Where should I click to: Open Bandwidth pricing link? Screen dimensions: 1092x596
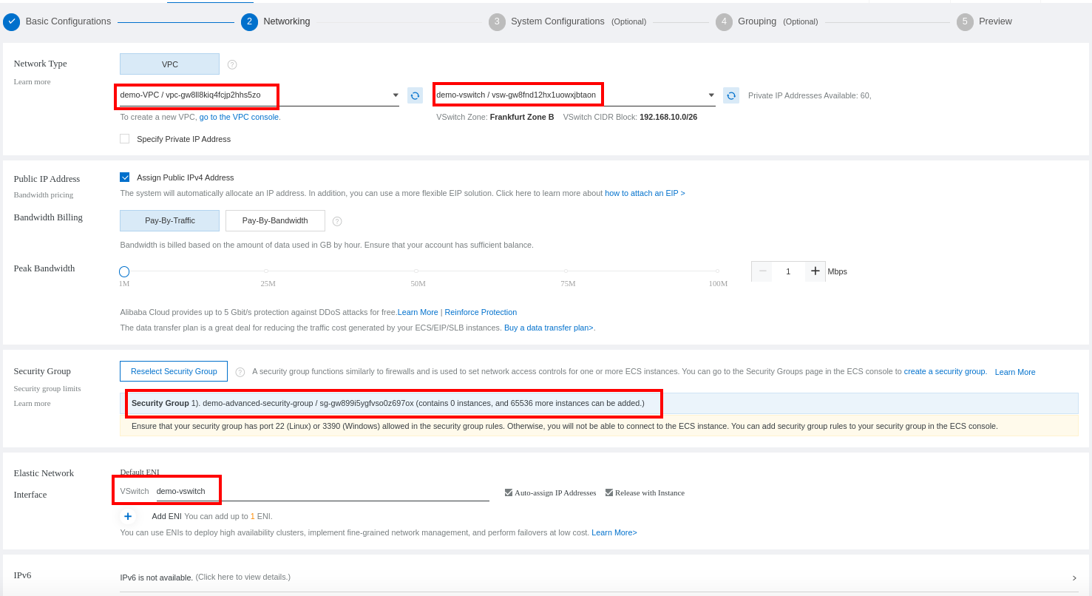[44, 194]
